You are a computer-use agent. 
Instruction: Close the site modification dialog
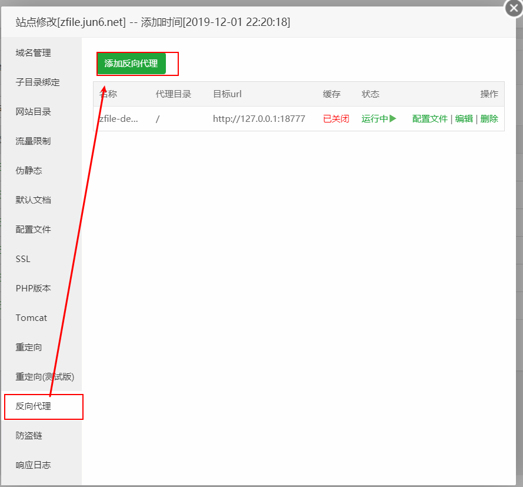tap(514, 8)
